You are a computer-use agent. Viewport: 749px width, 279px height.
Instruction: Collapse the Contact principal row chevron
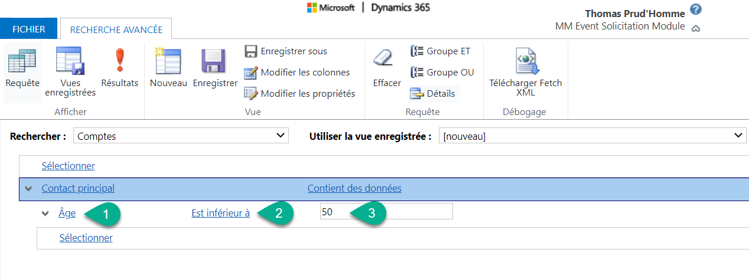[28, 189]
